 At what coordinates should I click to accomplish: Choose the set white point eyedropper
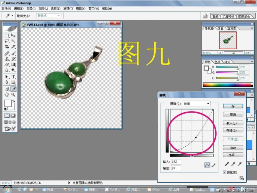[239, 164]
